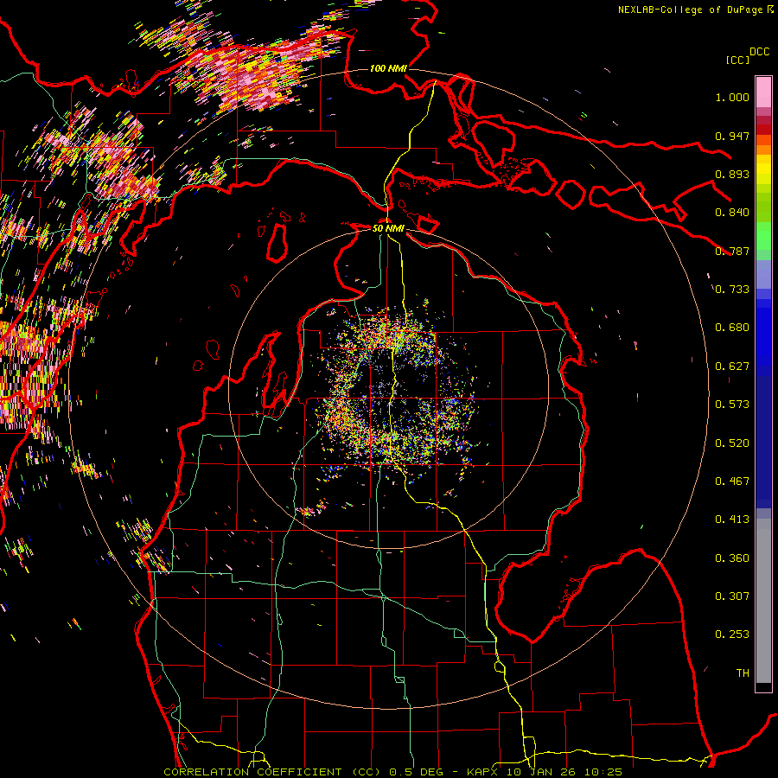Viewport: 778px width, 778px height.
Task: Select the 0.787 legend value
Action: pos(732,251)
